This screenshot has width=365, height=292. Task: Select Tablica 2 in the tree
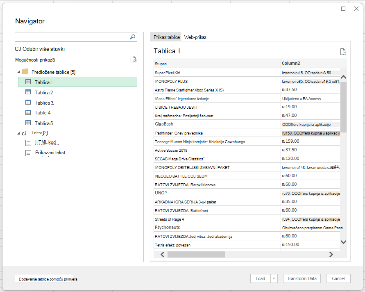(44, 93)
